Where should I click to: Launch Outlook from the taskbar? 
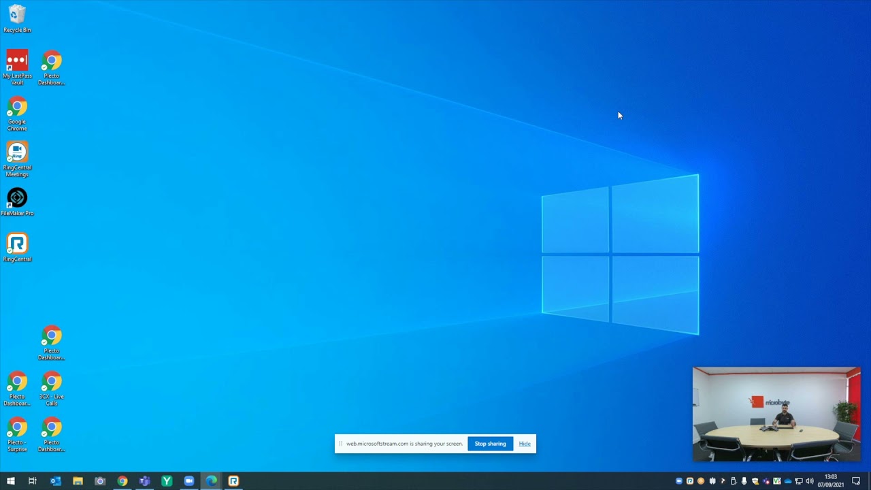click(x=56, y=481)
